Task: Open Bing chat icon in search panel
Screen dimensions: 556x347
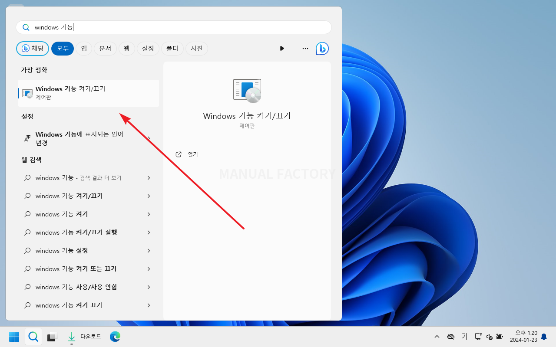Action: point(322,49)
